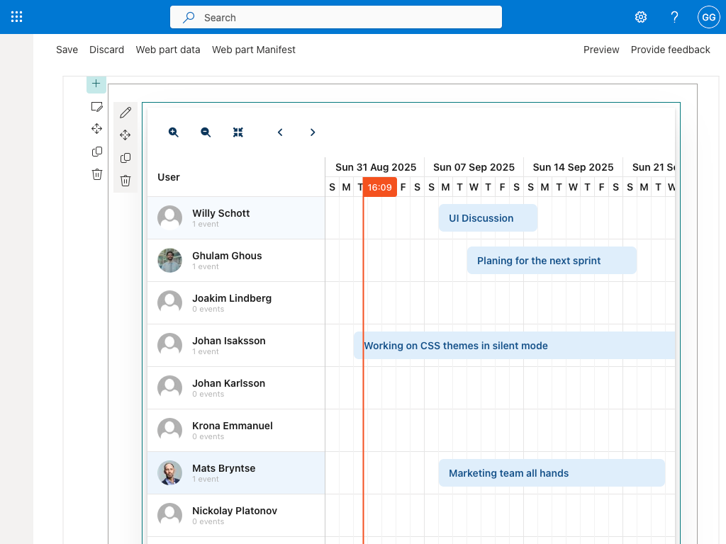Open the Web part data view
Viewport: 726px width, 544px height.
point(168,50)
